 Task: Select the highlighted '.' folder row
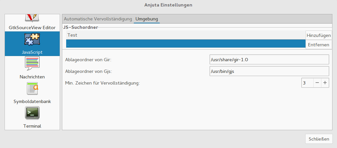click(x=186, y=44)
